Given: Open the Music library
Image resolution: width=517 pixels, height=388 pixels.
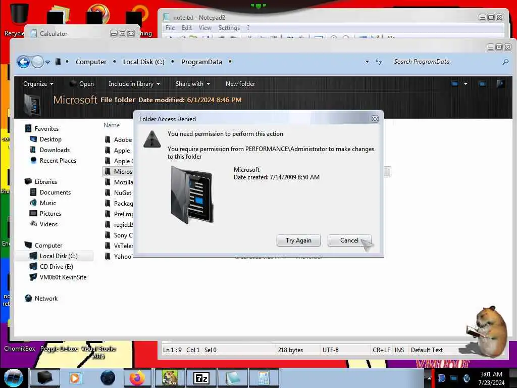Looking at the screenshot, I should tap(48, 203).
